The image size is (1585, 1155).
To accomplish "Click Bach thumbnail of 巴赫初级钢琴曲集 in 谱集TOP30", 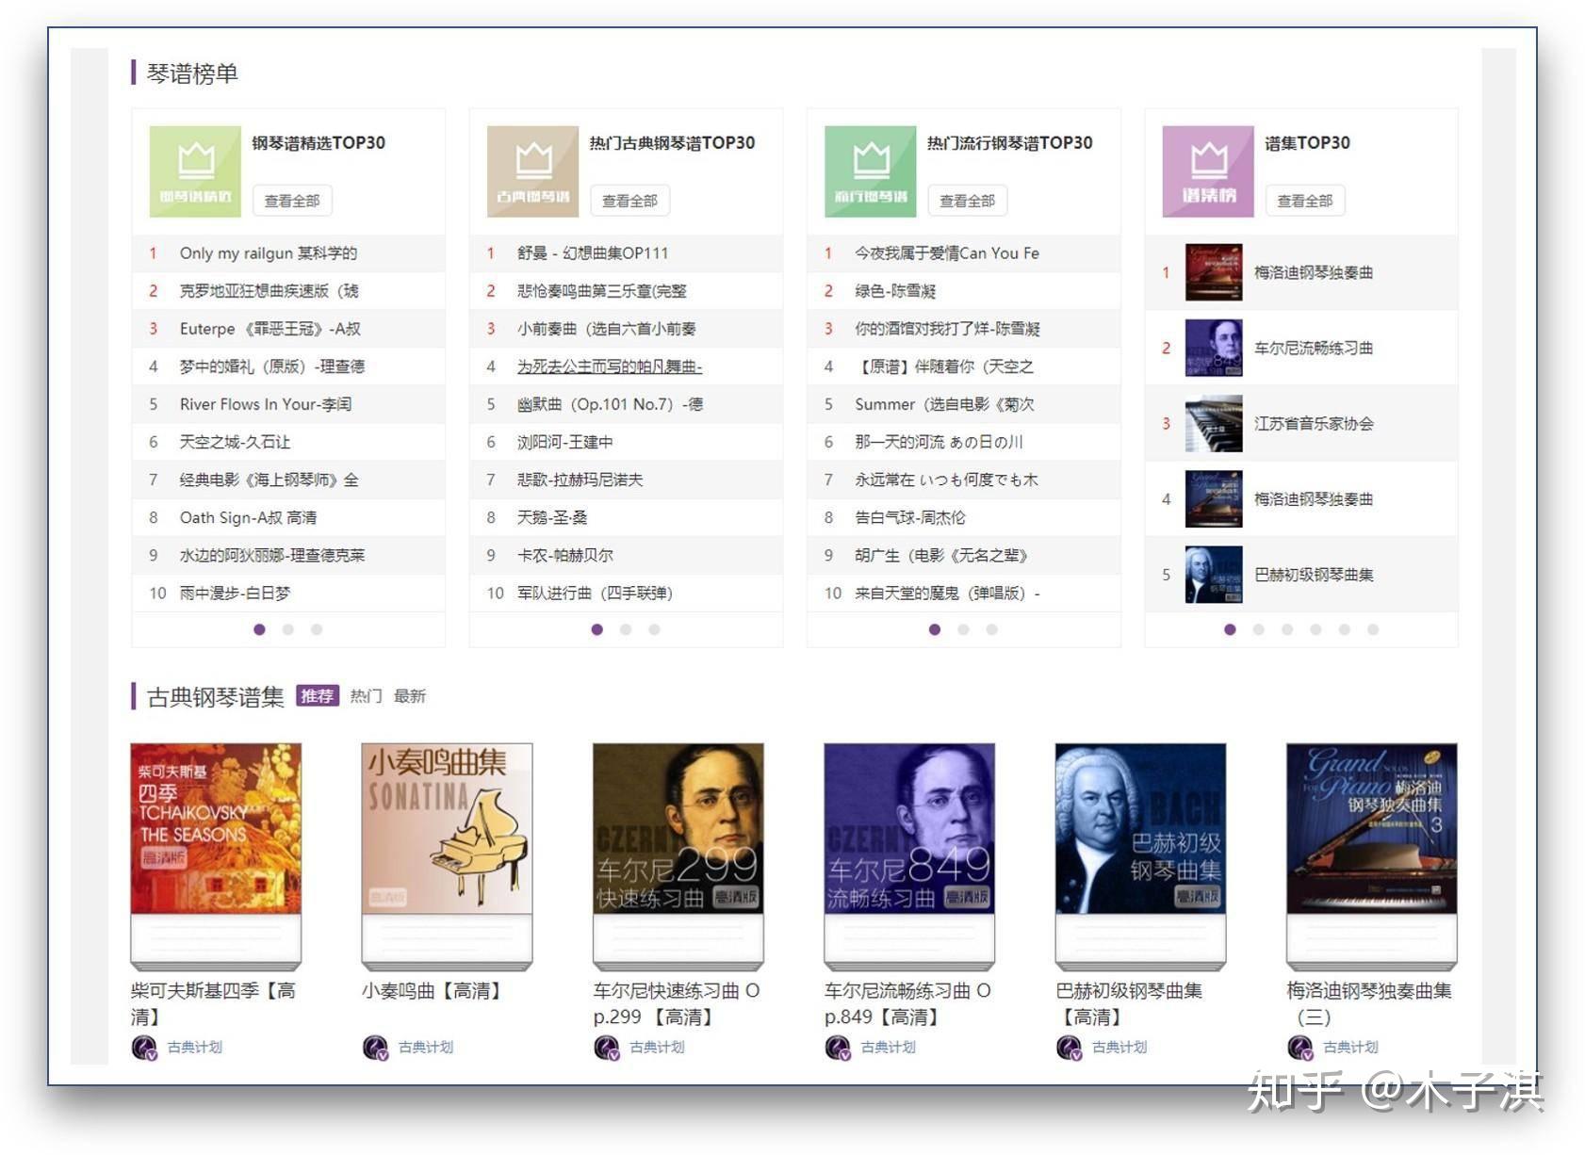I will [x=1214, y=574].
